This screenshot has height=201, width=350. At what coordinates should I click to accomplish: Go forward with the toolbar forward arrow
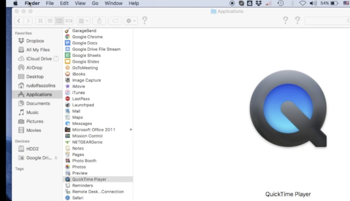pos(28,21)
